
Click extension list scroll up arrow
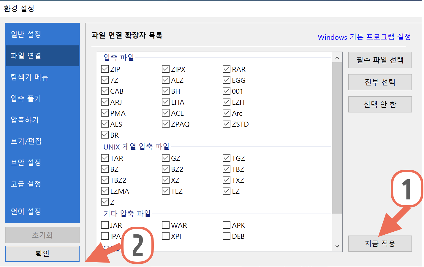(x=337, y=58)
